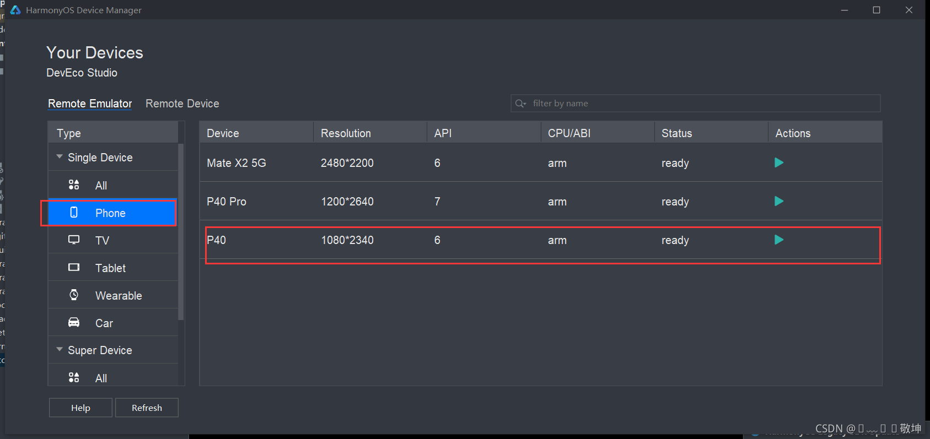Click the All icon under Super Device
930x439 pixels.
(x=74, y=377)
